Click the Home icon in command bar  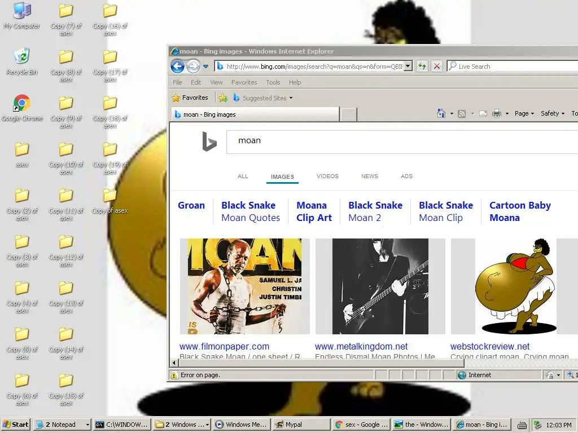click(441, 113)
